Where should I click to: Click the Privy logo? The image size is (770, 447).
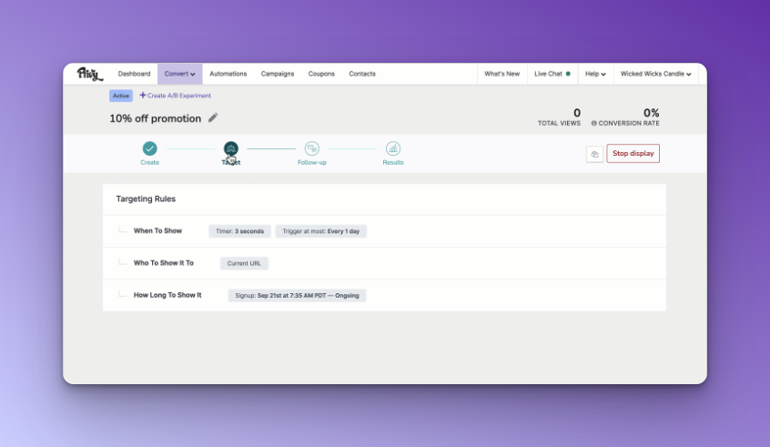point(90,74)
